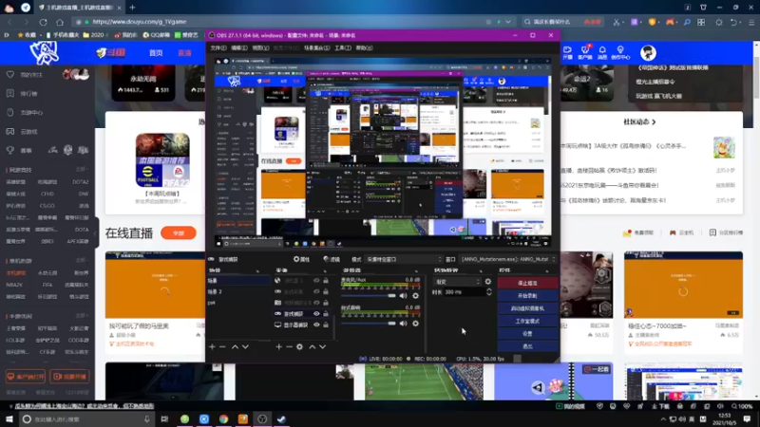Open the 模式 capture mode dropdown

(x=404, y=259)
